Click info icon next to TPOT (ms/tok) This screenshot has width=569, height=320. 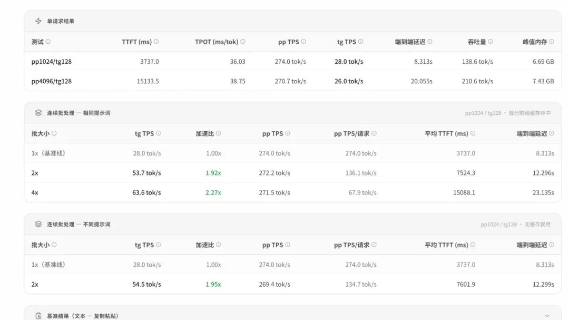tap(243, 42)
